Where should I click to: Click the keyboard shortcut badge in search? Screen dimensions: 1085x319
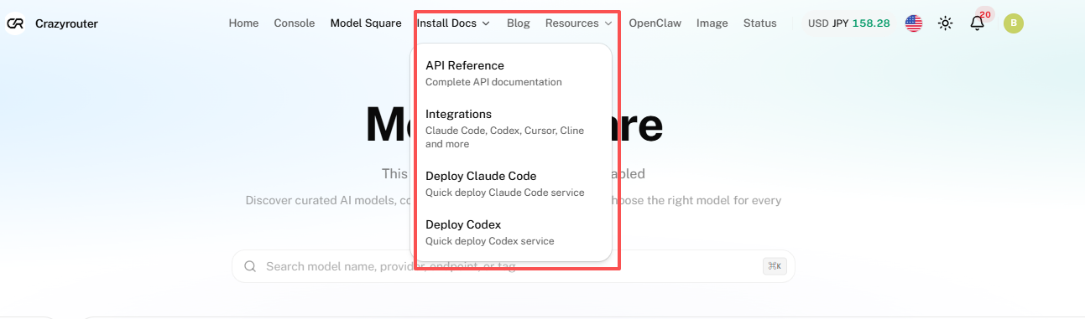(774, 266)
